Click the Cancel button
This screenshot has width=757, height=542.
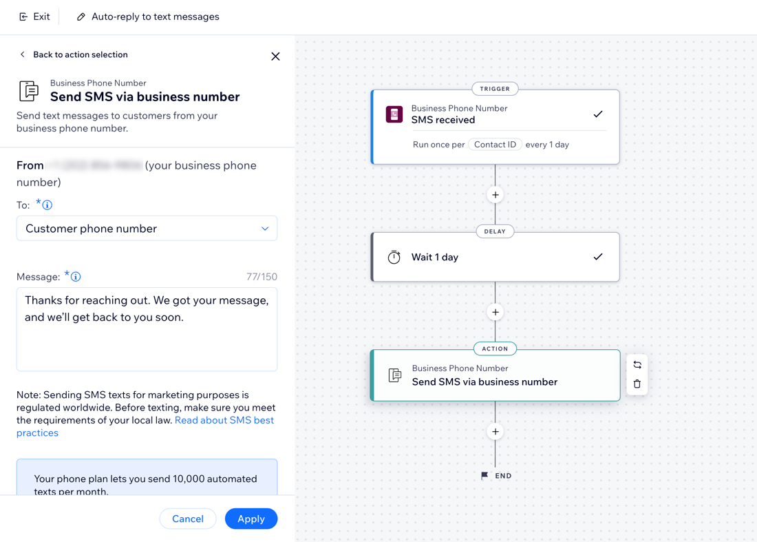pos(188,519)
